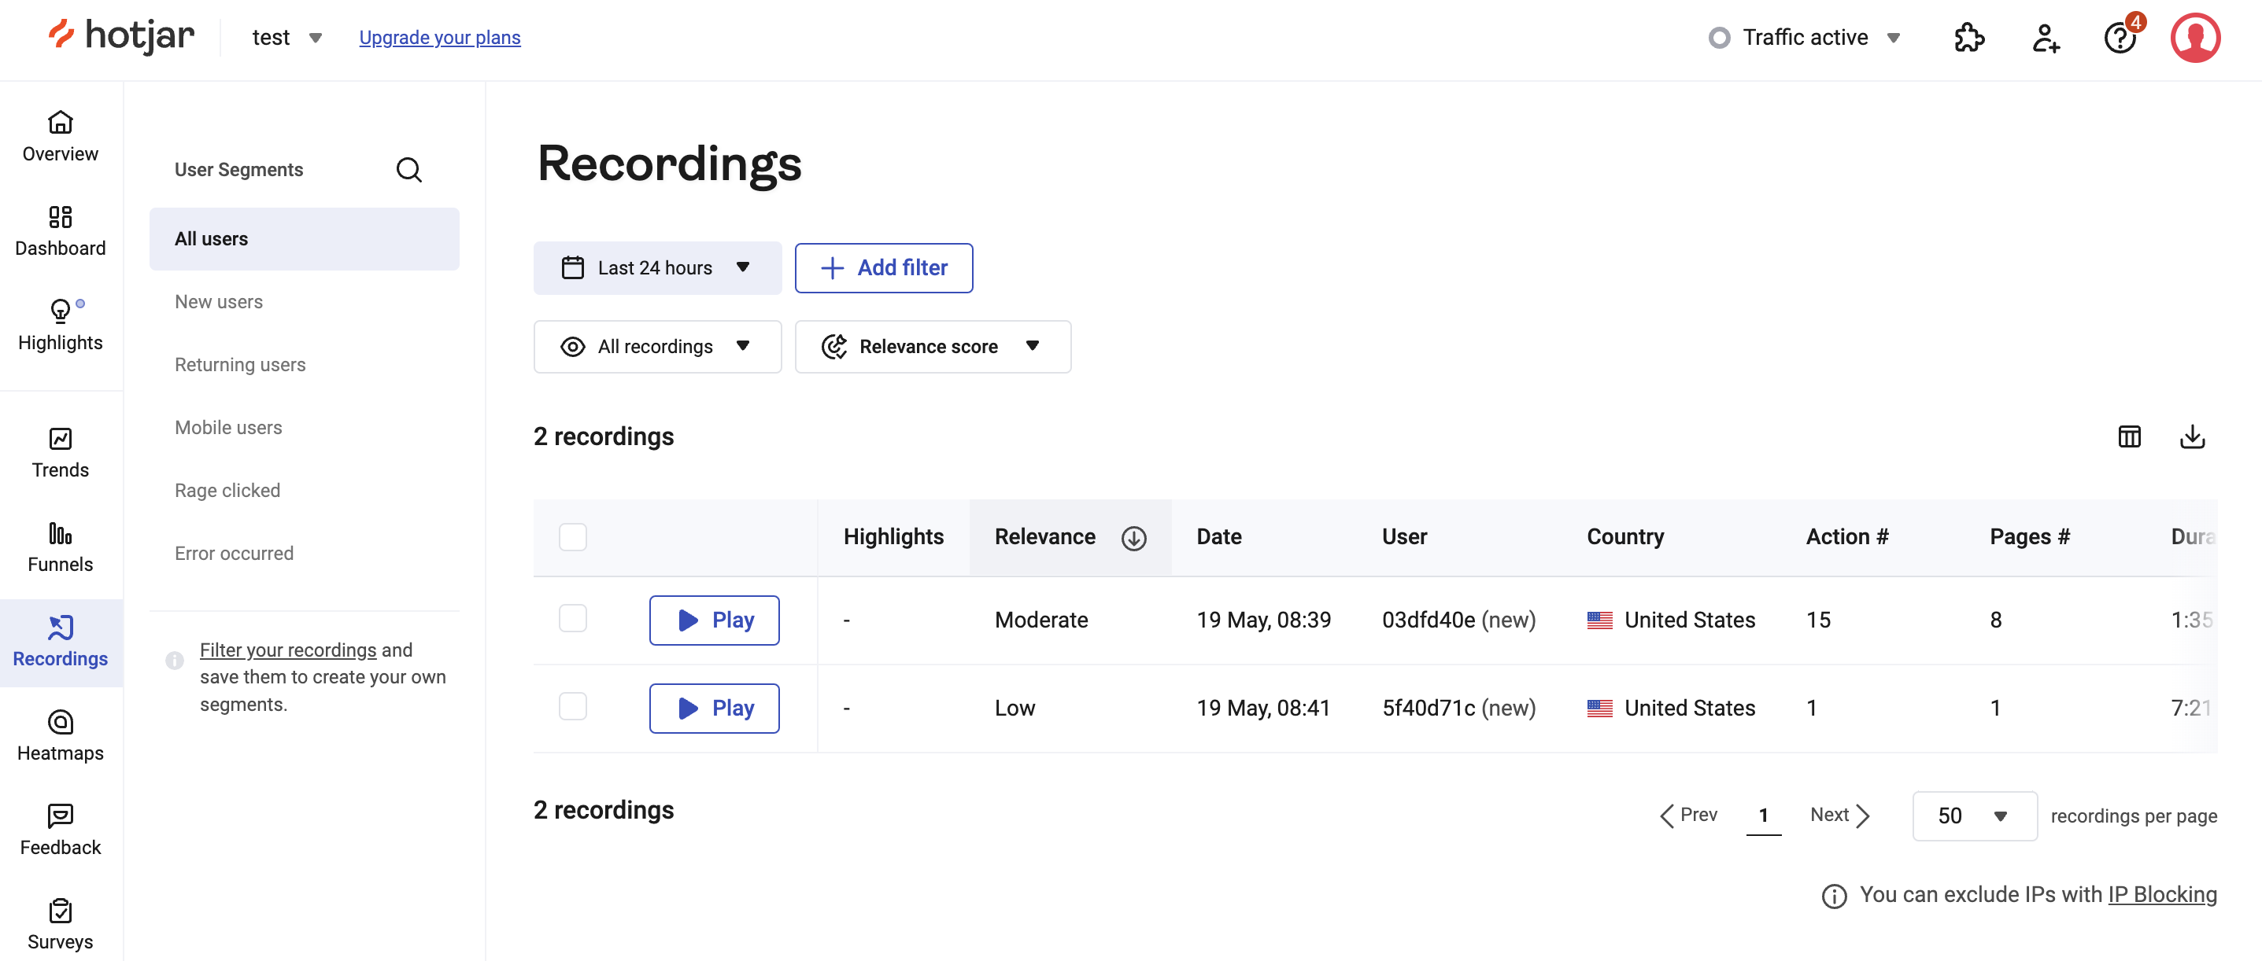Click the Add filter button
The height and width of the screenshot is (961, 2262).
point(883,267)
